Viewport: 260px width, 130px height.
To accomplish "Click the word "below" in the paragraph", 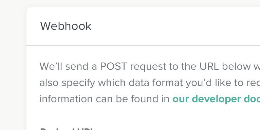I will pyautogui.click(x=236, y=66).
